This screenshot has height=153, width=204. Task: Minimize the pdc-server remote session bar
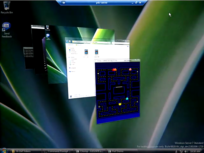[x=133, y=3]
